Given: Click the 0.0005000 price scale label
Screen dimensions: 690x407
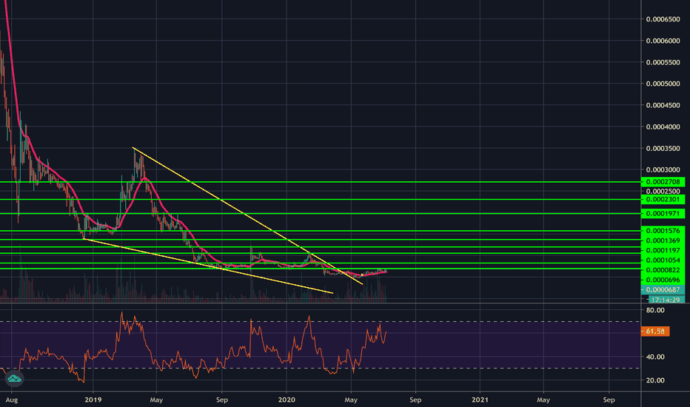Looking at the screenshot, I should pos(663,84).
